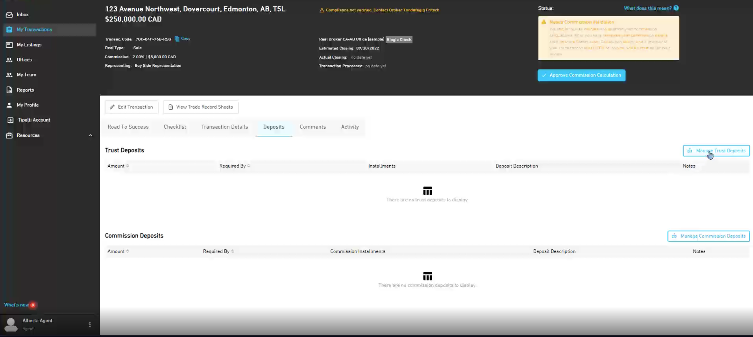Sort Trust Deposits by Required By
Viewport: 753px width, 337px height.
click(235, 166)
